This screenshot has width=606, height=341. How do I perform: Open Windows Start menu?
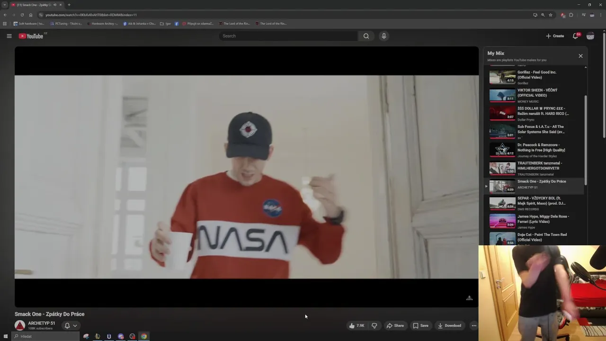point(6,336)
